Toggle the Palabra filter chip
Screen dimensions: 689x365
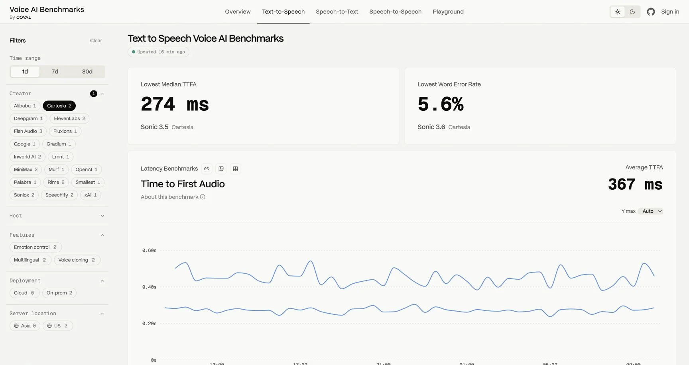tap(25, 182)
